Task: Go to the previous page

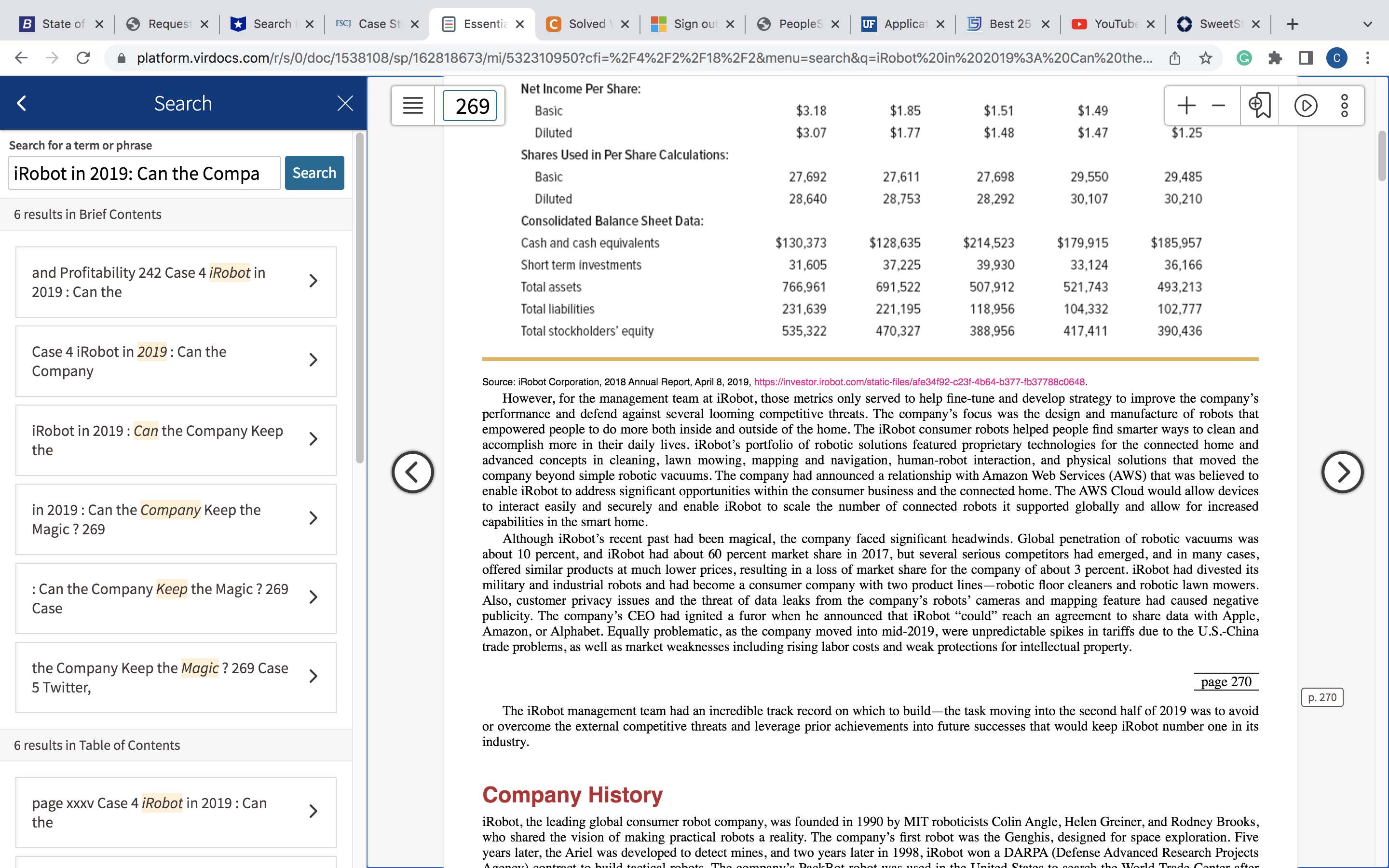Action: click(413, 472)
